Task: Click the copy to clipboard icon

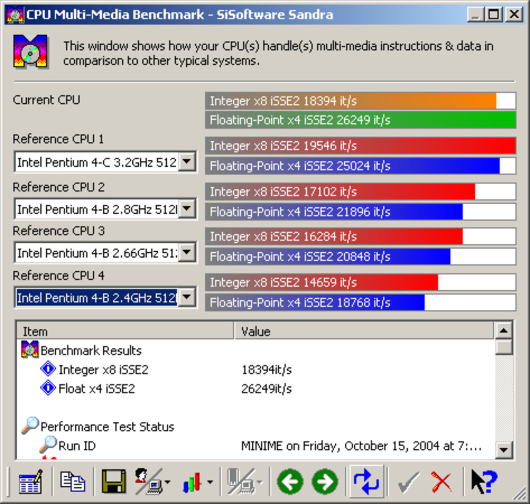Action: tap(72, 481)
